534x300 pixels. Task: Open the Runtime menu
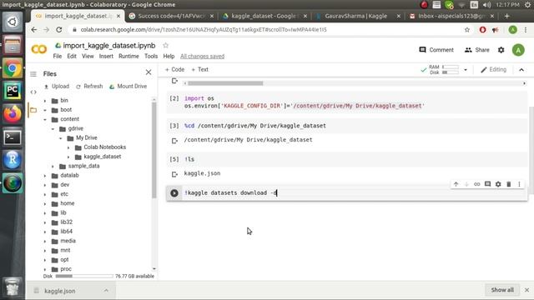(x=128, y=56)
